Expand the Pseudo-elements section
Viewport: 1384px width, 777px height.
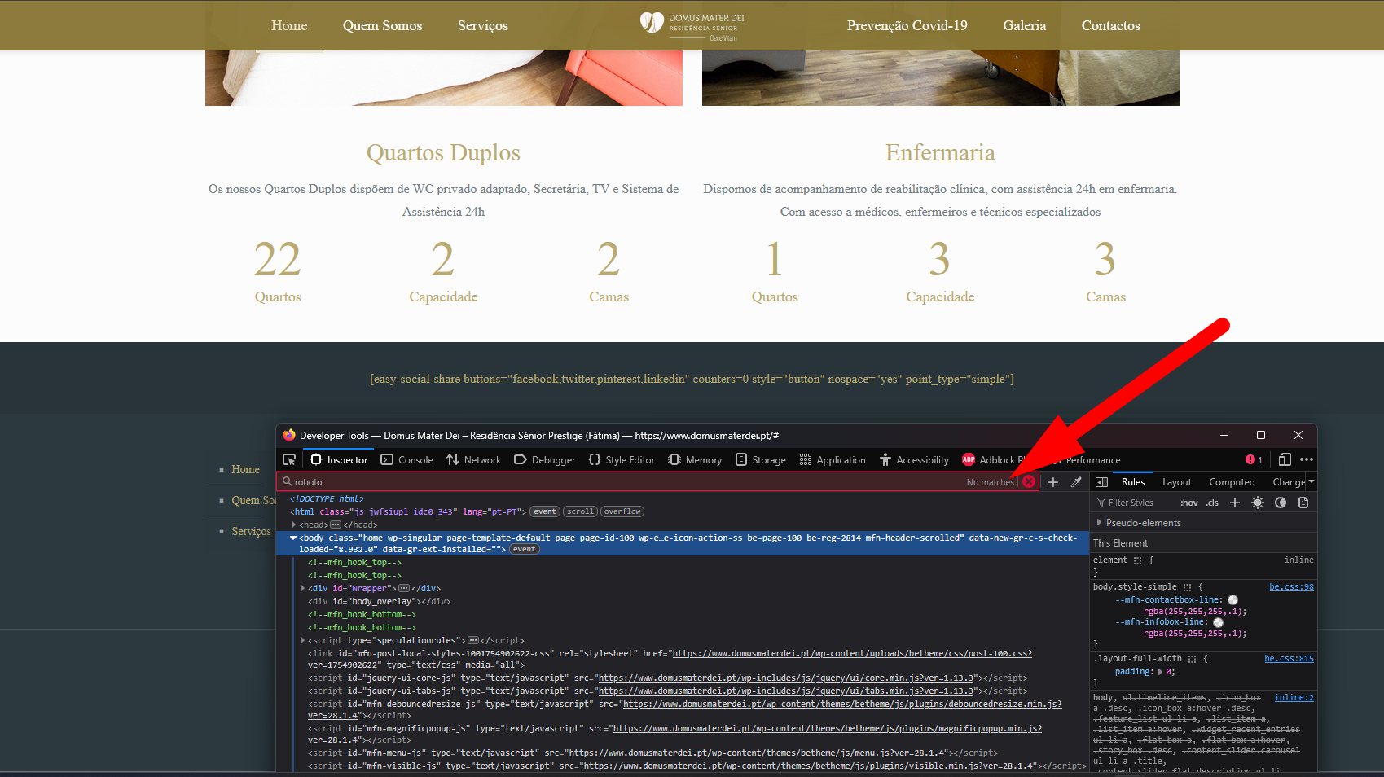1099,523
